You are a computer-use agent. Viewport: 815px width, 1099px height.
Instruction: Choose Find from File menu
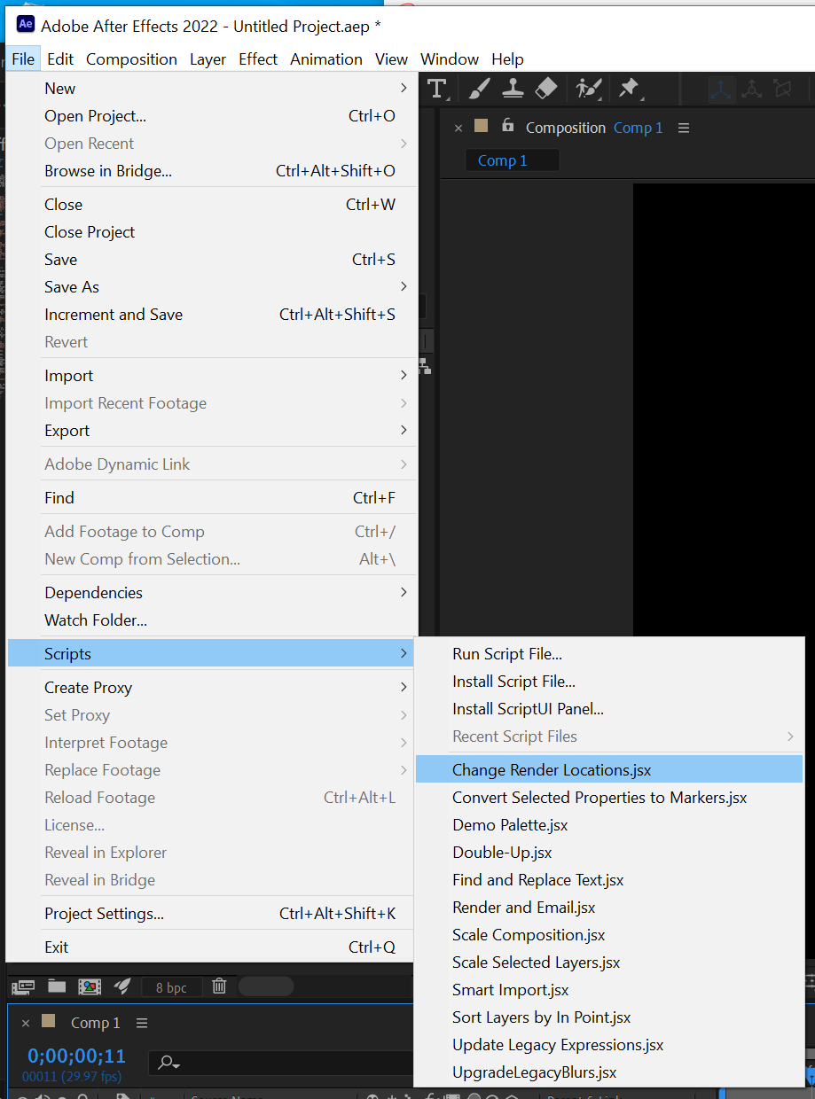point(211,498)
